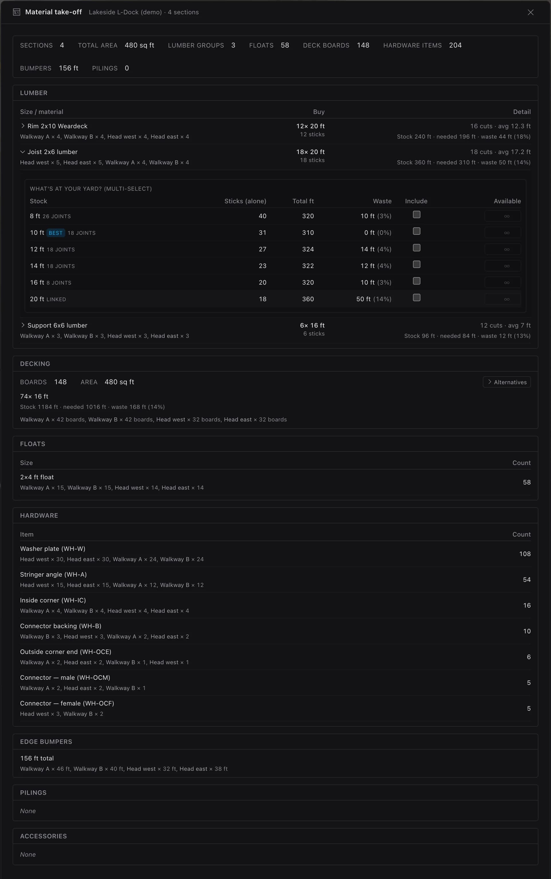The image size is (551, 879).
Task: Close the Material take-off dialog
Action: (530, 12)
